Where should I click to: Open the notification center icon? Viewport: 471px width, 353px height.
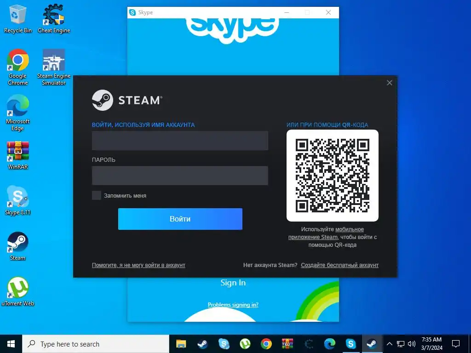(x=456, y=344)
